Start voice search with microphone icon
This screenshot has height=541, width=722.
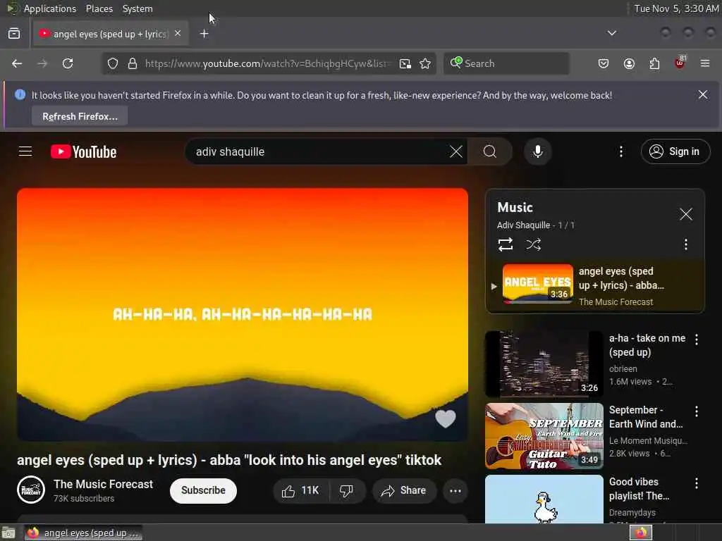click(537, 151)
